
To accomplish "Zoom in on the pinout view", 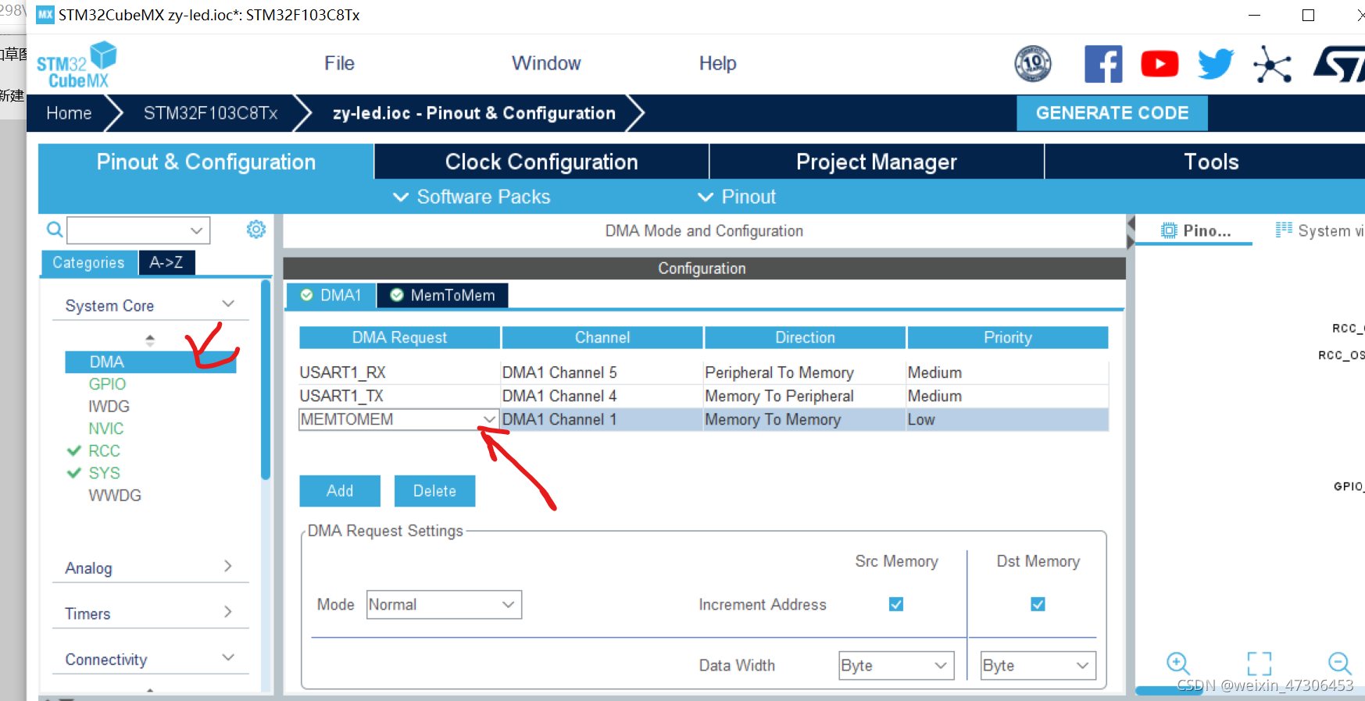I will coord(1178,664).
